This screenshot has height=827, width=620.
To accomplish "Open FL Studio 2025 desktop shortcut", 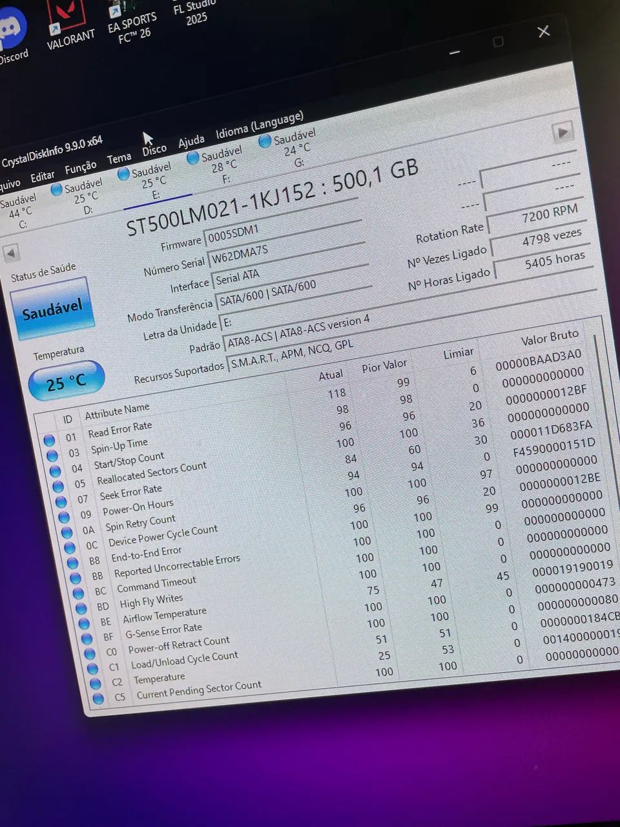I will coord(194,13).
